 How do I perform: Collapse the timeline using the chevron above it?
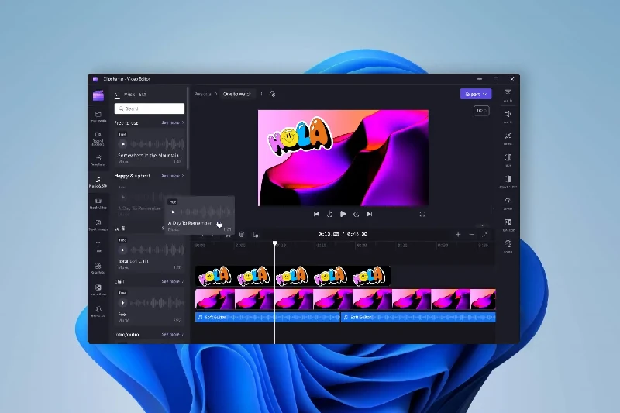(x=482, y=225)
